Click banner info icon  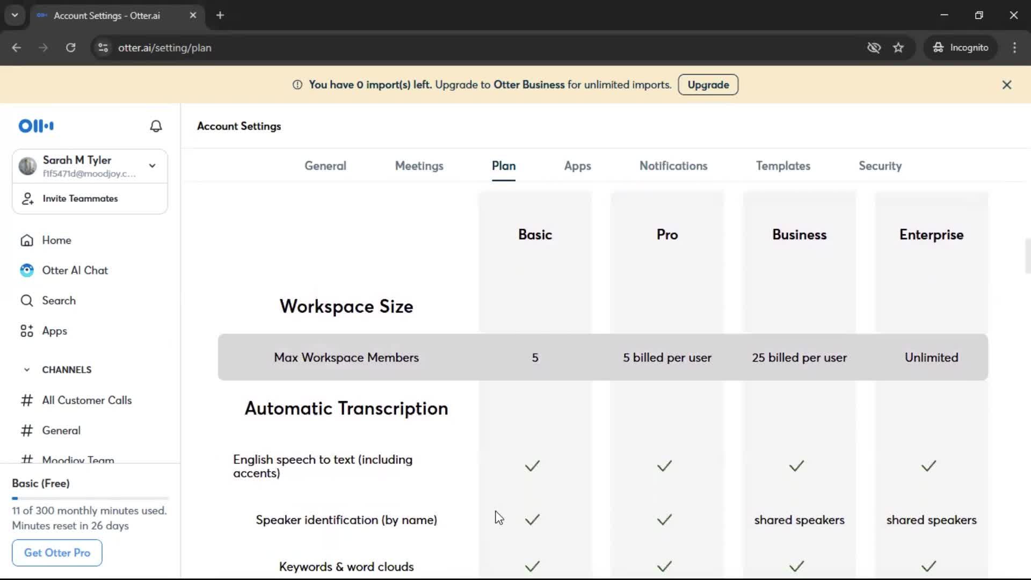coord(297,85)
